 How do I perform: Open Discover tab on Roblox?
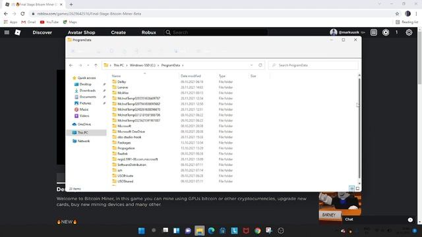42,32
